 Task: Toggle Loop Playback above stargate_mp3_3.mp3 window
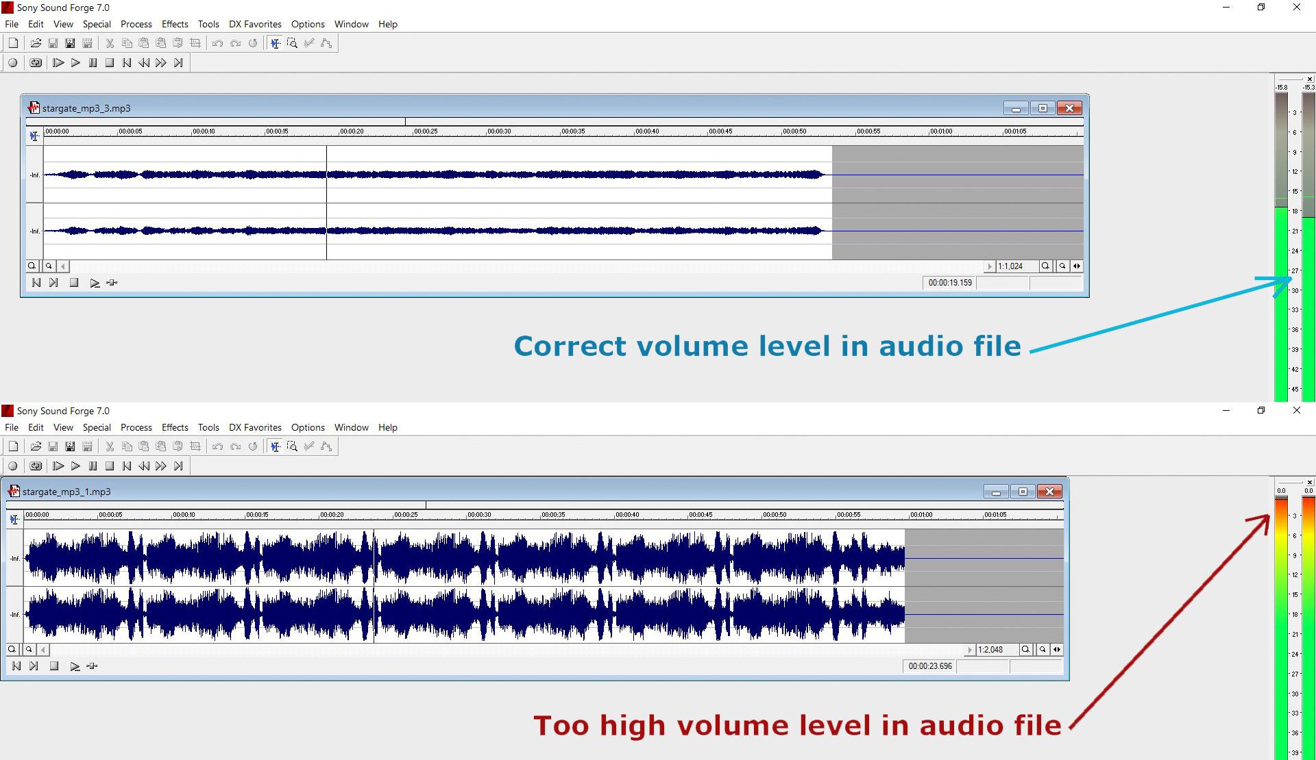36,63
